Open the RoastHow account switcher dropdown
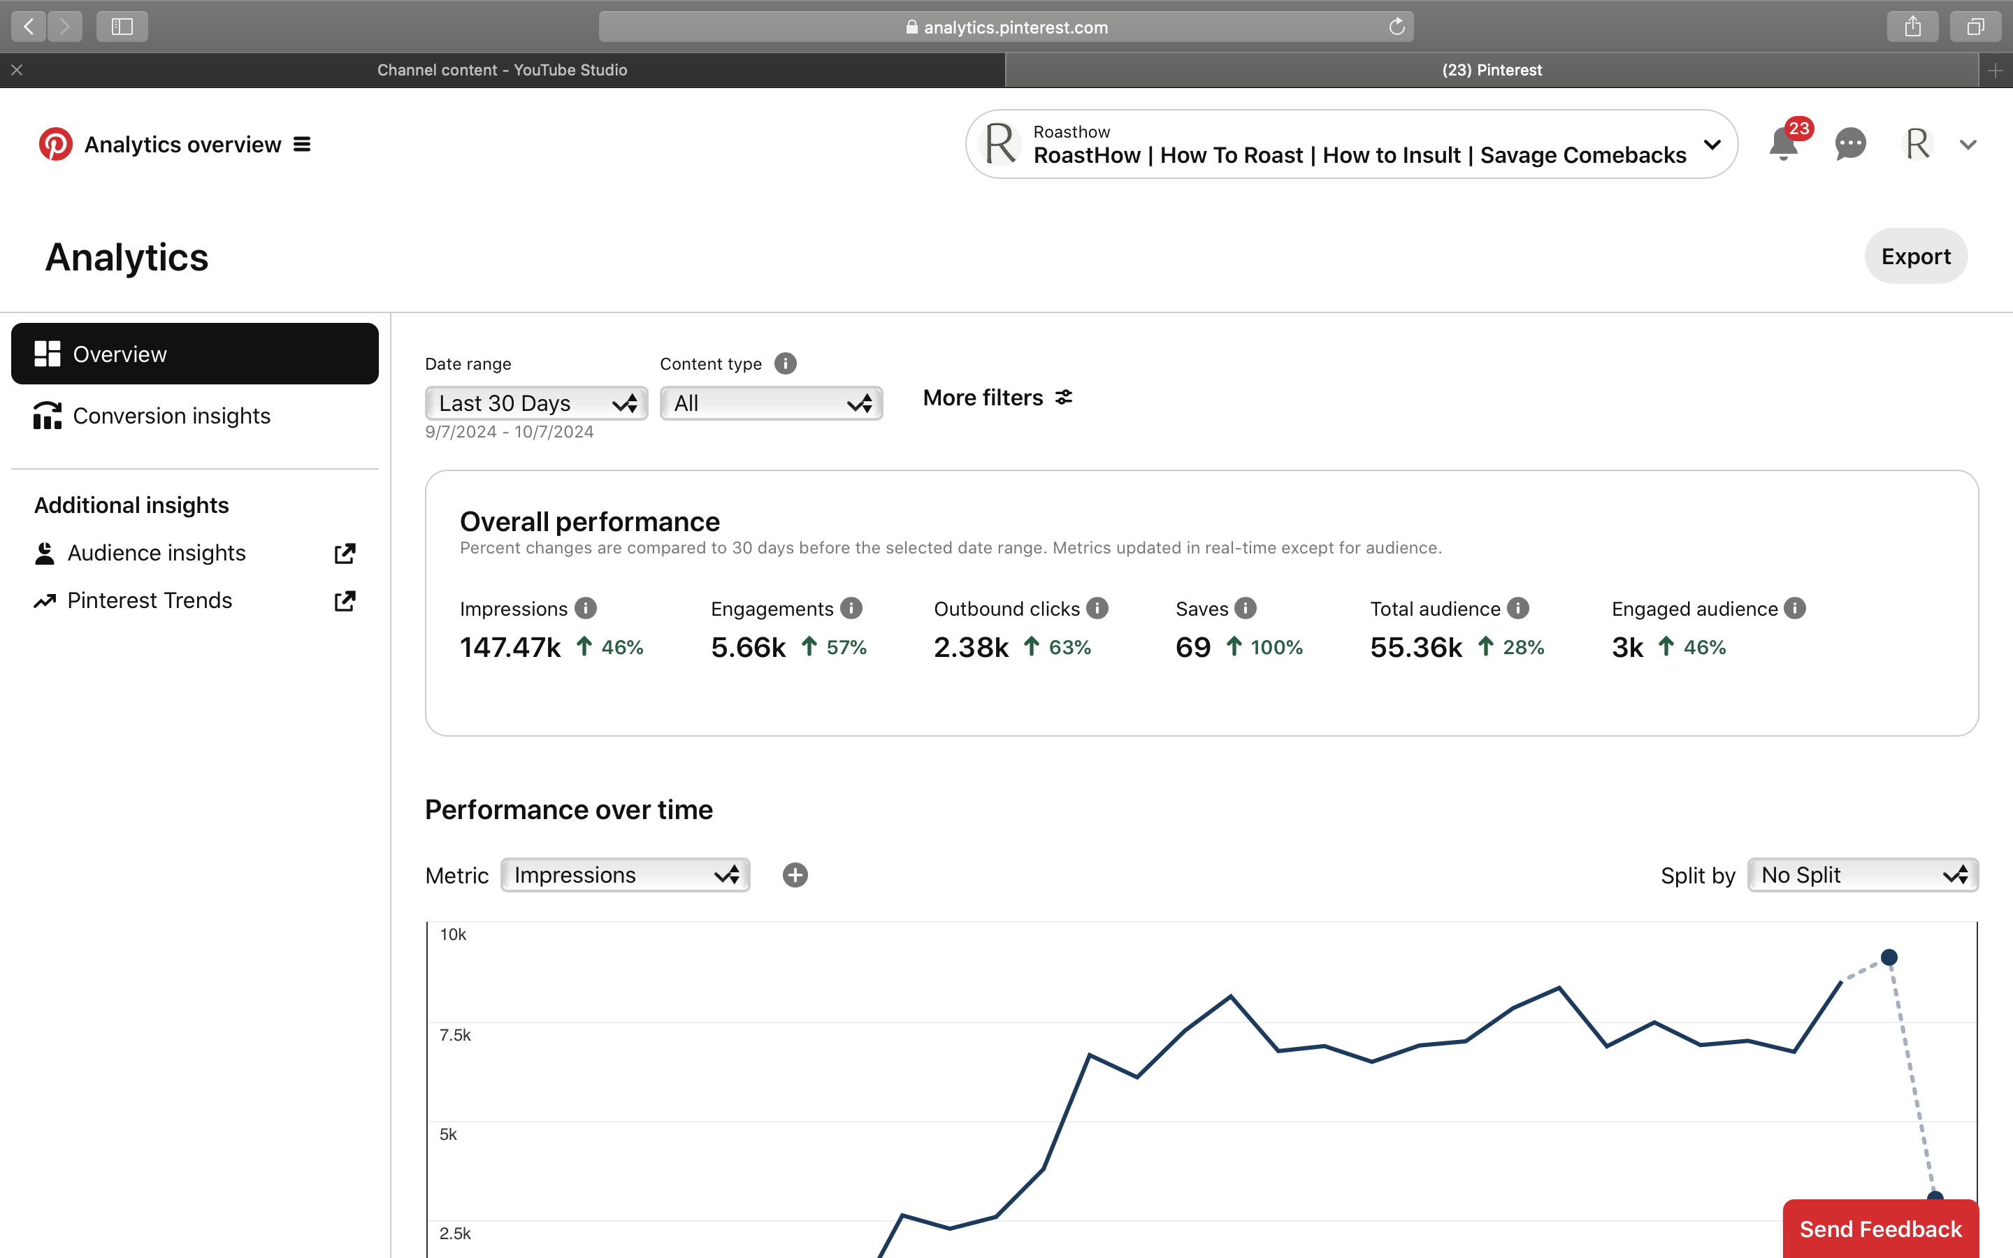Screen dimensions: 2013x1258 1351,144
